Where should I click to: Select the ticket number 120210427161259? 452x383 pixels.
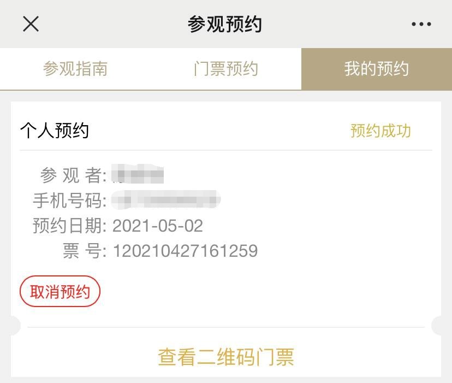(185, 251)
